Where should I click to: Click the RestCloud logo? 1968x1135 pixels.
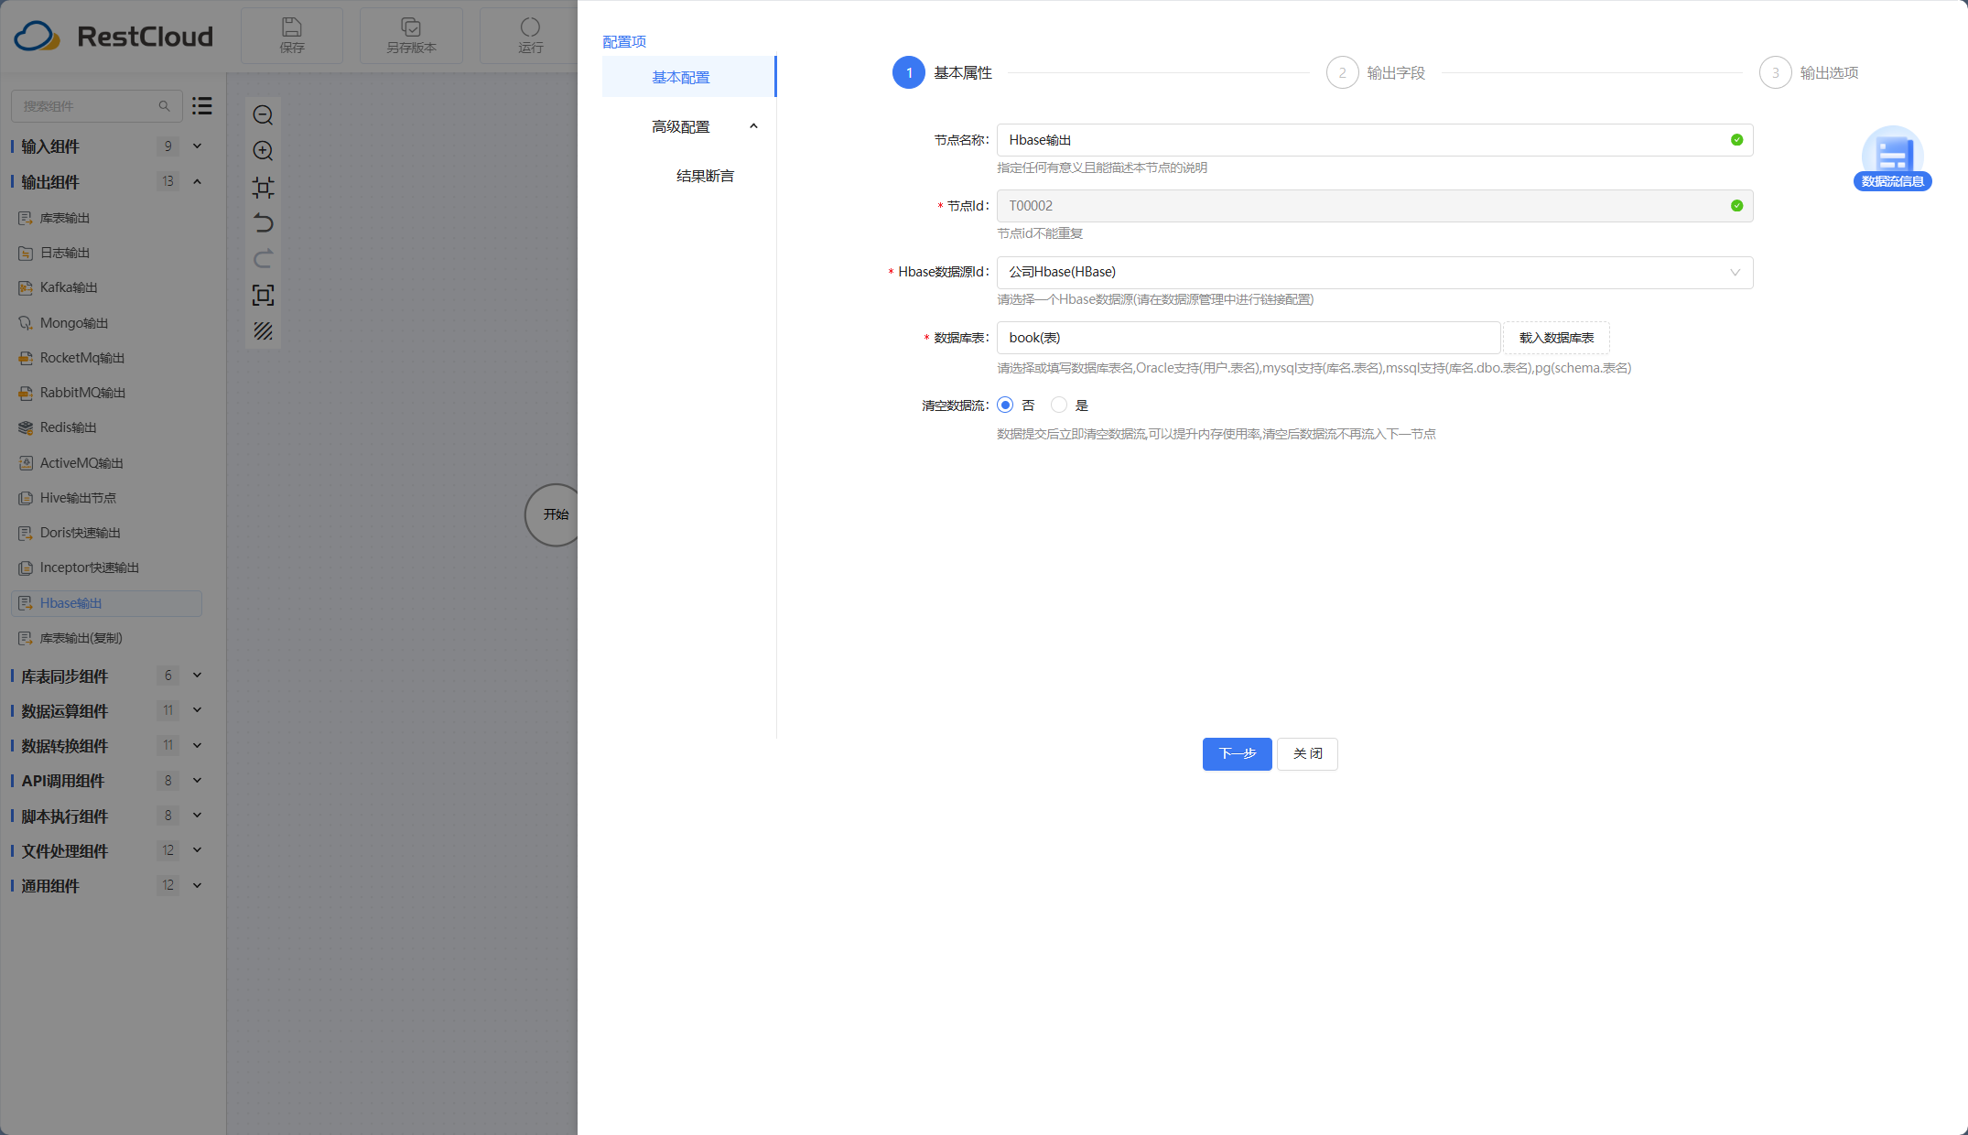(x=114, y=37)
